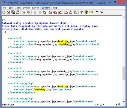Viewport: 127px width, 108px height.
Task: Click the servlet-class webrdp_jsp line
Action: coord(56,74)
